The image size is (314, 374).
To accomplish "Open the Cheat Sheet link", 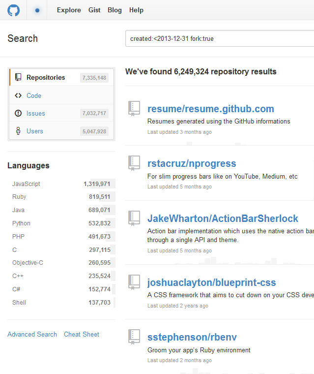I will pos(82,334).
